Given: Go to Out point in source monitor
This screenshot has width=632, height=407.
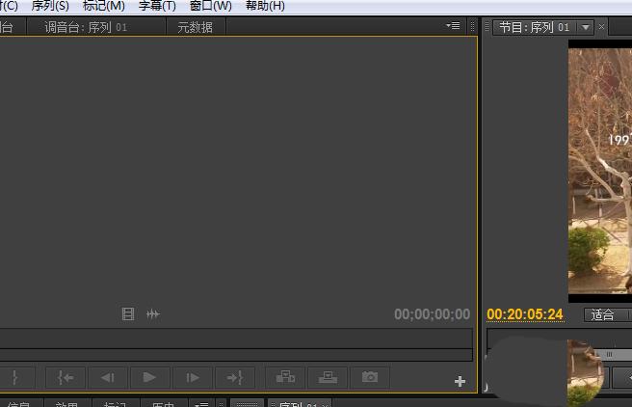Looking at the screenshot, I should pyautogui.click(x=234, y=377).
